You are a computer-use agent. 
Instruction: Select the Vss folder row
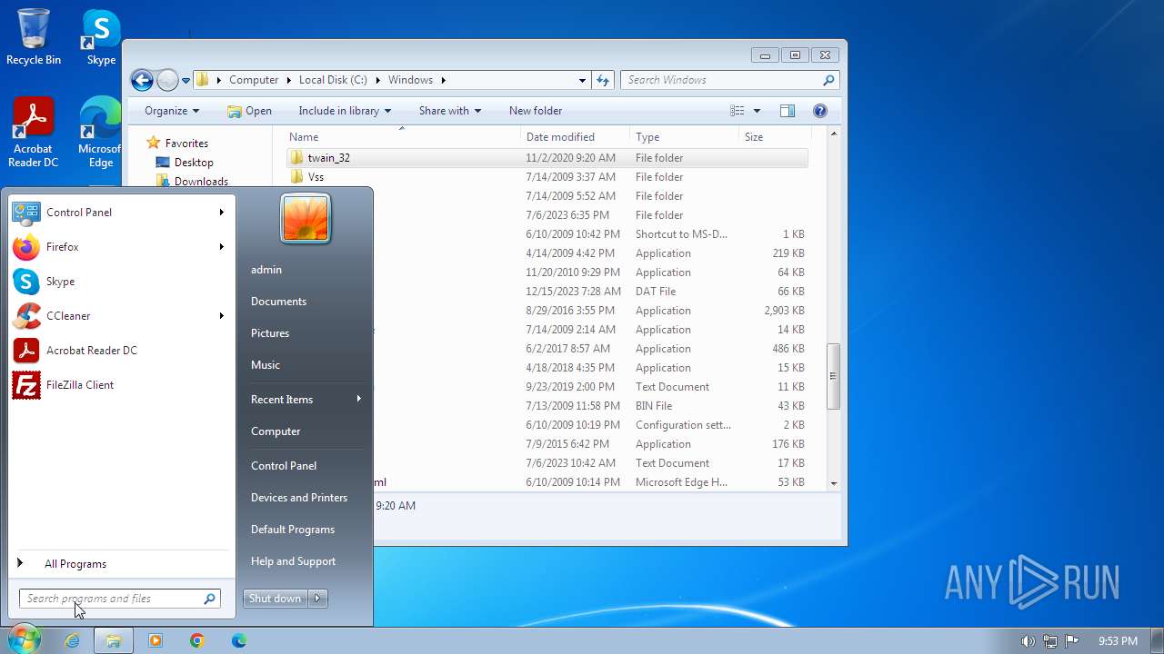point(547,177)
